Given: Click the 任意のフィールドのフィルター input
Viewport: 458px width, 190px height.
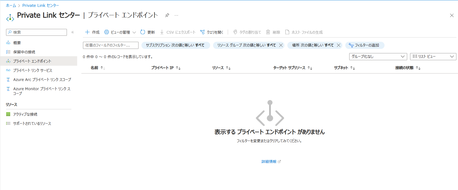Looking at the screenshot, I should click(x=111, y=45).
